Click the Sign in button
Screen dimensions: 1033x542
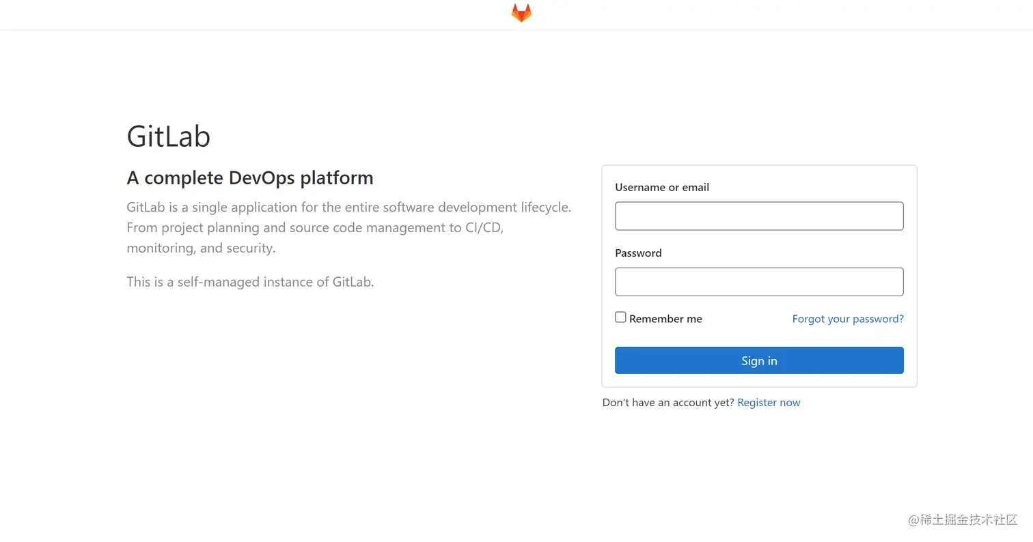[759, 360]
